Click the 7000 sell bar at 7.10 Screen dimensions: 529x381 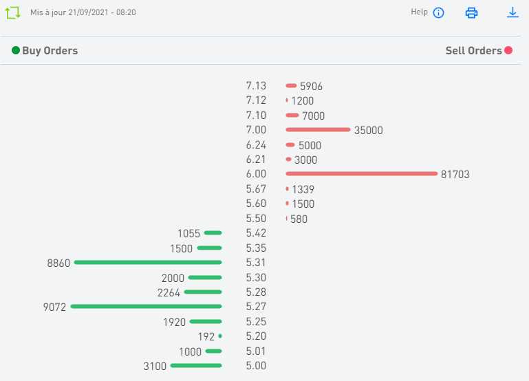[x=292, y=115]
